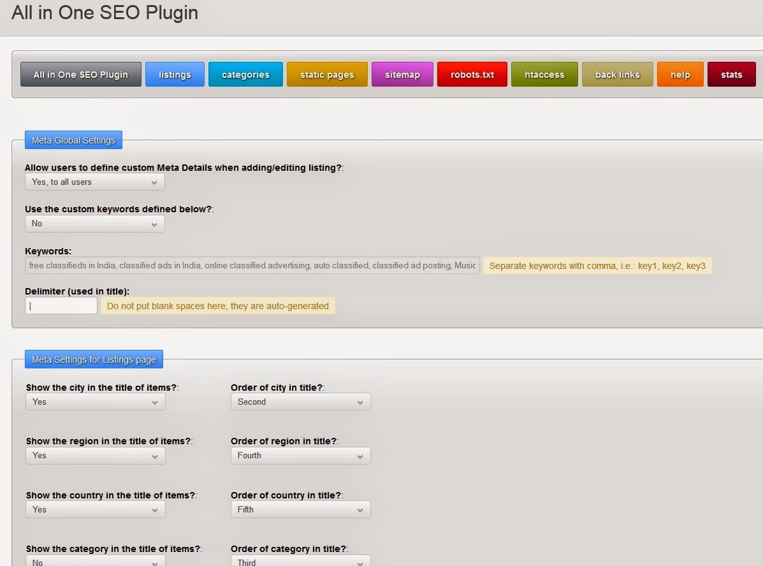View the stats tab
This screenshot has width=763, height=566.
pos(731,75)
